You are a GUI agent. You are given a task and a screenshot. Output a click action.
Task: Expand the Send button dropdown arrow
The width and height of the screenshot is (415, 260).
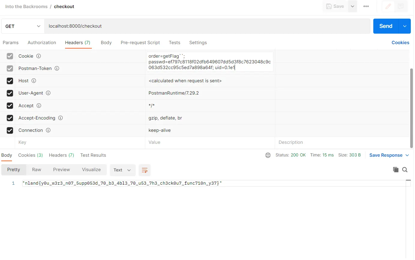click(x=404, y=26)
